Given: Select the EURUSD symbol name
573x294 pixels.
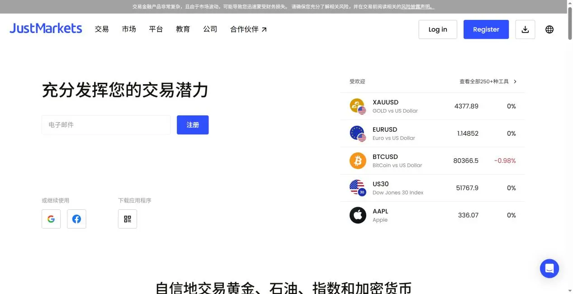Looking at the screenshot, I should pyautogui.click(x=385, y=129).
